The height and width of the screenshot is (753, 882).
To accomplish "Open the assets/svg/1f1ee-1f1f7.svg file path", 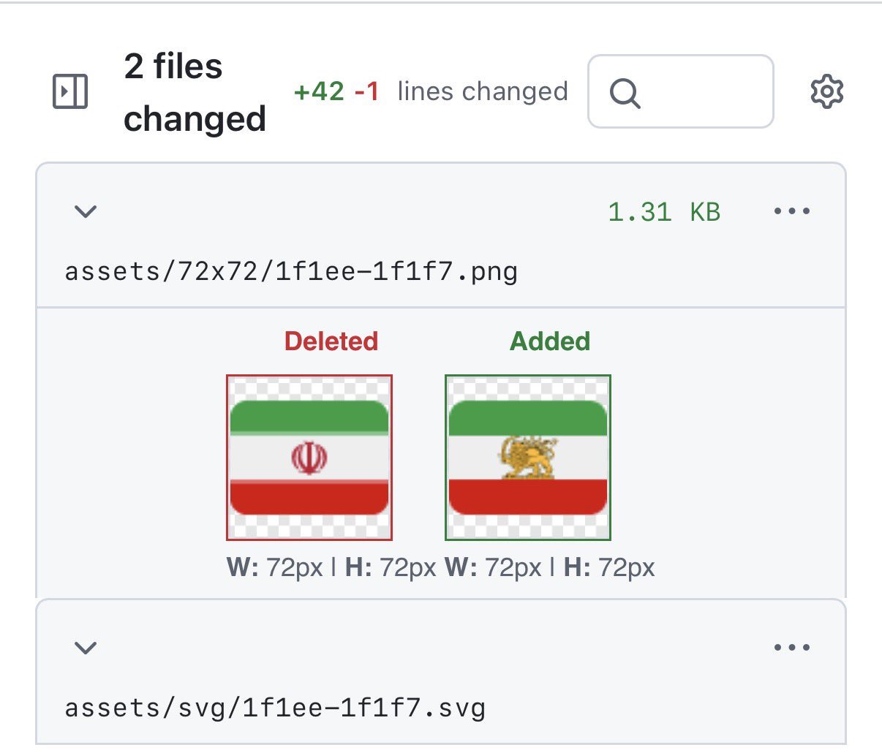I will [x=275, y=708].
